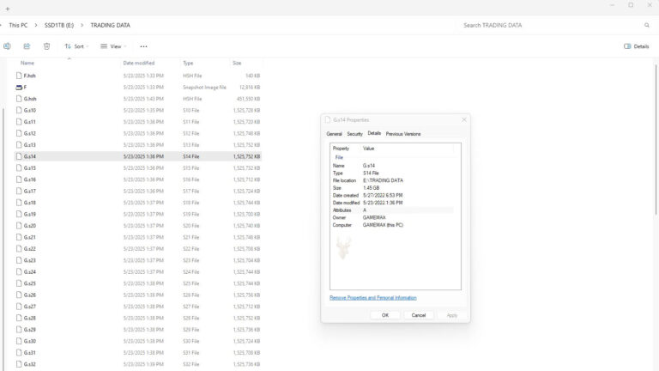The width and height of the screenshot is (659, 371).
Task: Click the Rename toolbar icon
Action: (x=7, y=46)
